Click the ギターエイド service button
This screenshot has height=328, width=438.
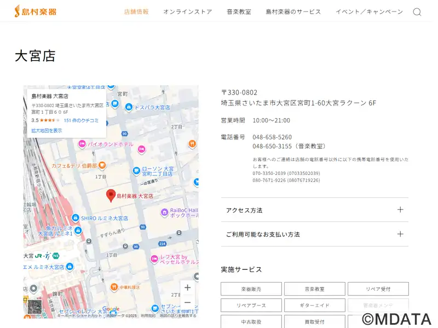pyautogui.click(x=314, y=306)
